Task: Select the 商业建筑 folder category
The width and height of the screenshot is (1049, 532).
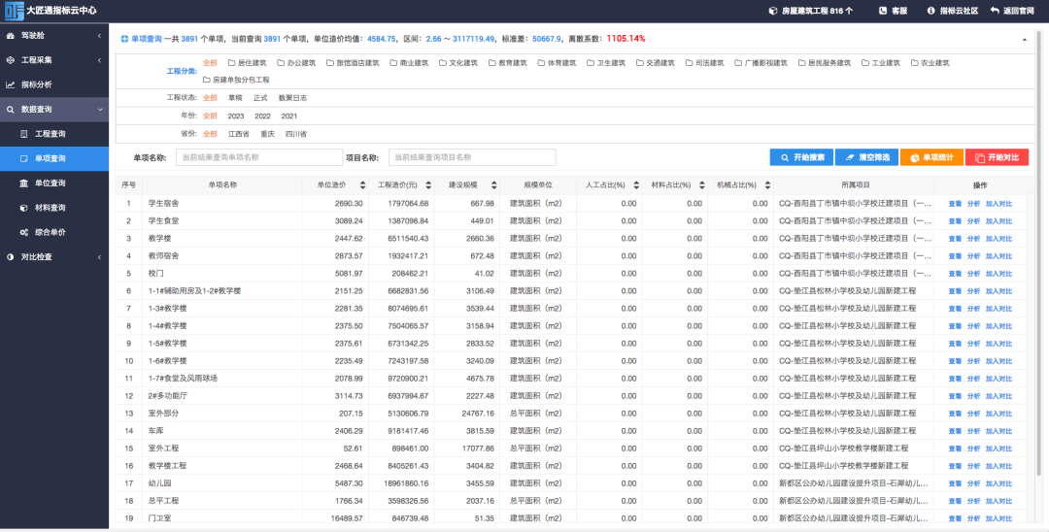Action: pos(409,63)
